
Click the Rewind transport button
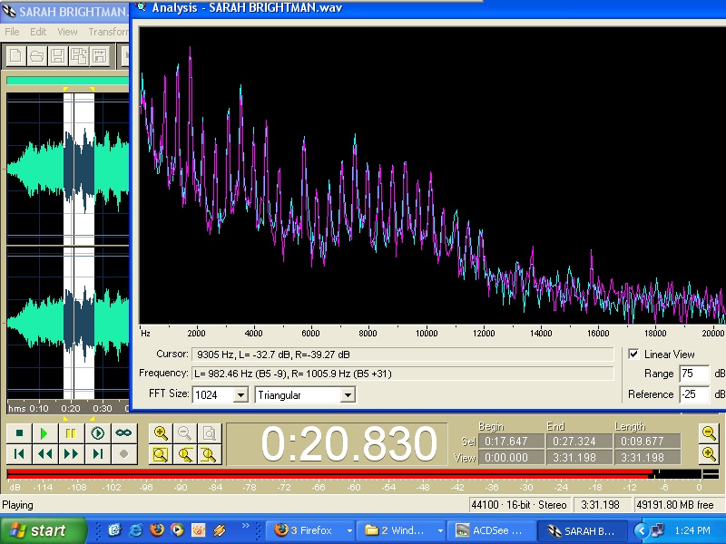coord(44,454)
